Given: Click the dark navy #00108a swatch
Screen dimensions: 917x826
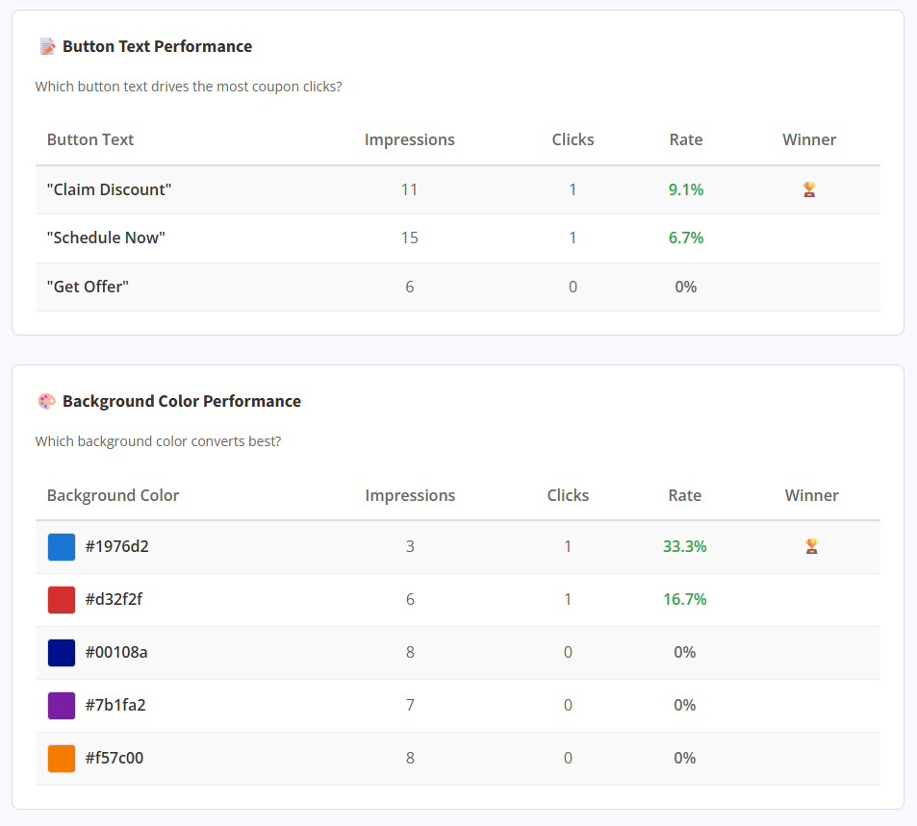Looking at the screenshot, I should (62, 653).
